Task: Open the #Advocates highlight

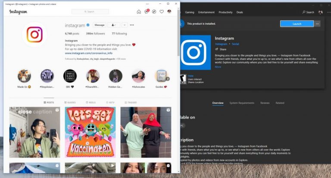Action: point(138,76)
